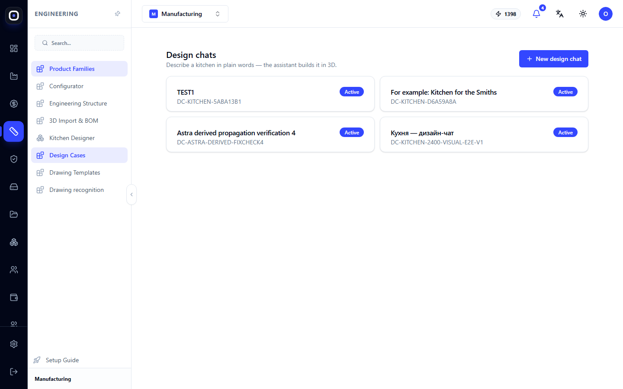Collapse the sidebar with the chevron handle
Viewport: 623px width, 389px height.
(x=132, y=194)
